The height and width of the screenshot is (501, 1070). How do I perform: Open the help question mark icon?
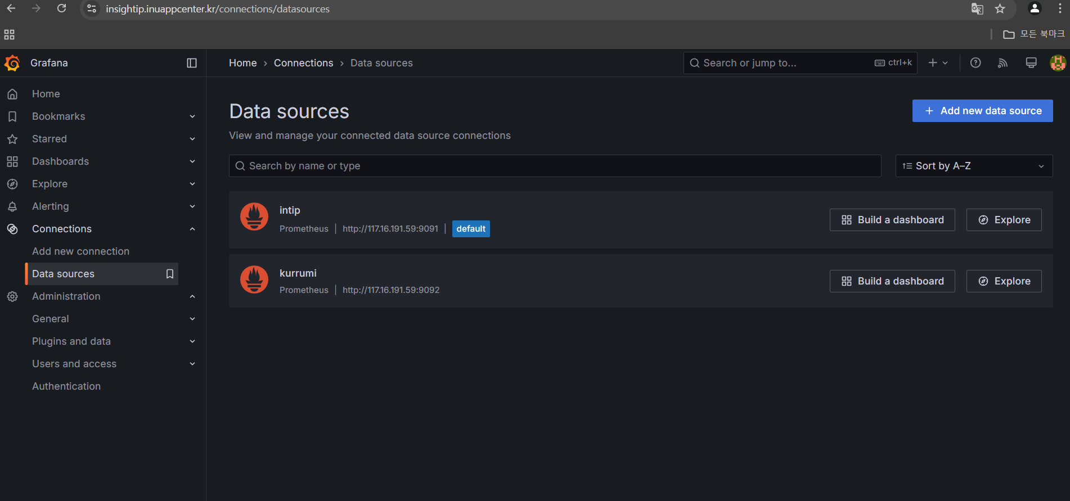point(975,63)
